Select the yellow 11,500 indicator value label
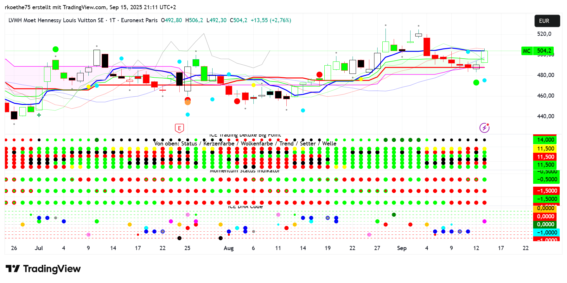Viewport: 567px width, 283px height. click(545, 149)
